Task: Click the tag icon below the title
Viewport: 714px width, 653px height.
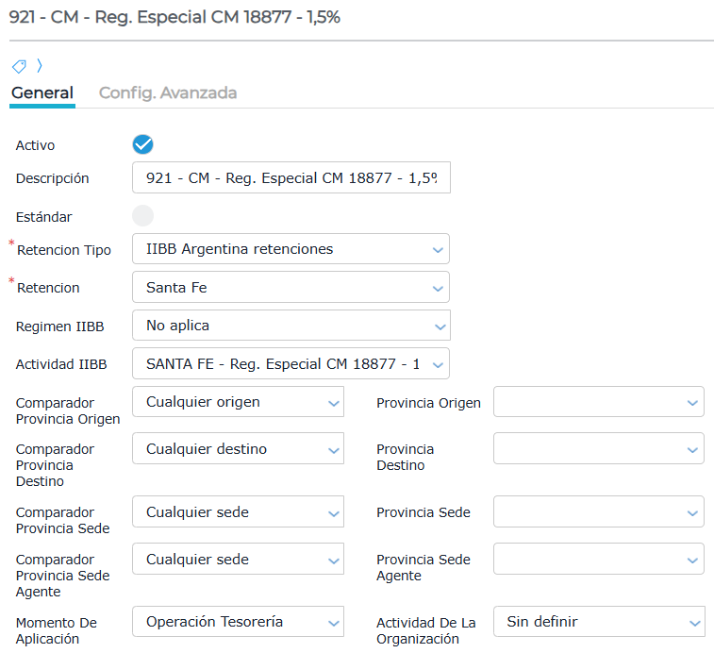Action: (19, 66)
